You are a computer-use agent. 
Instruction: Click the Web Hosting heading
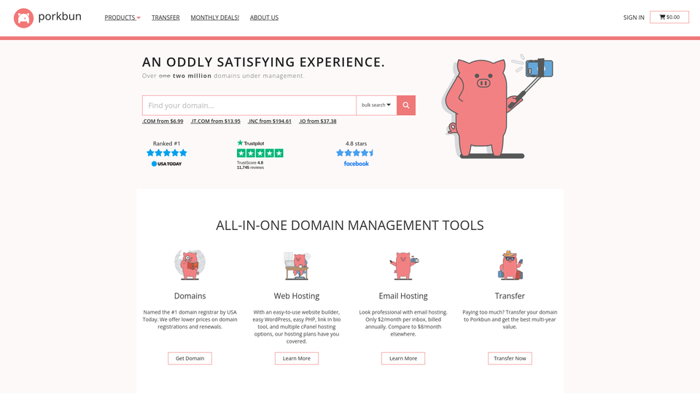click(297, 296)
